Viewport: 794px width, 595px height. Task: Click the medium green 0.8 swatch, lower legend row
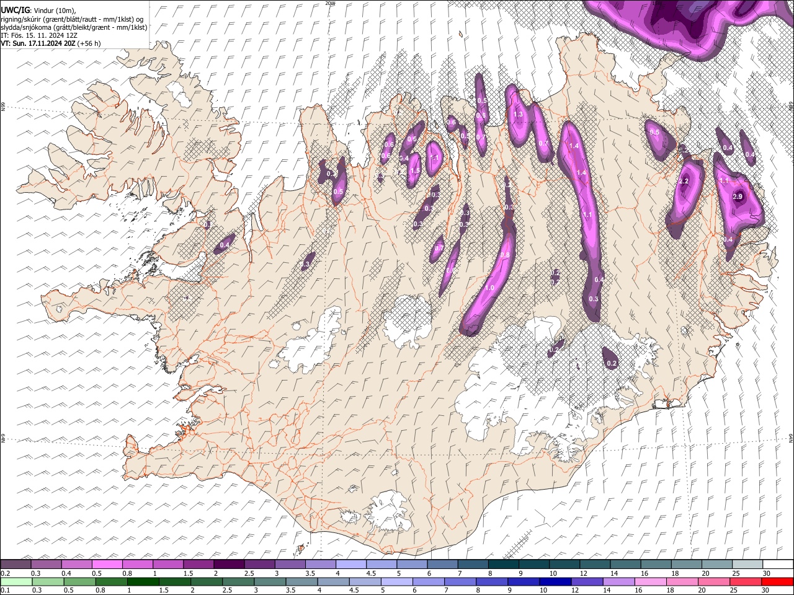coord(111,582)
